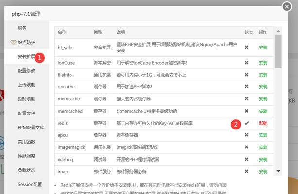The image size is (298, 194).
Task: Click the X status icon for xdebug
Action: click(246, 159)
